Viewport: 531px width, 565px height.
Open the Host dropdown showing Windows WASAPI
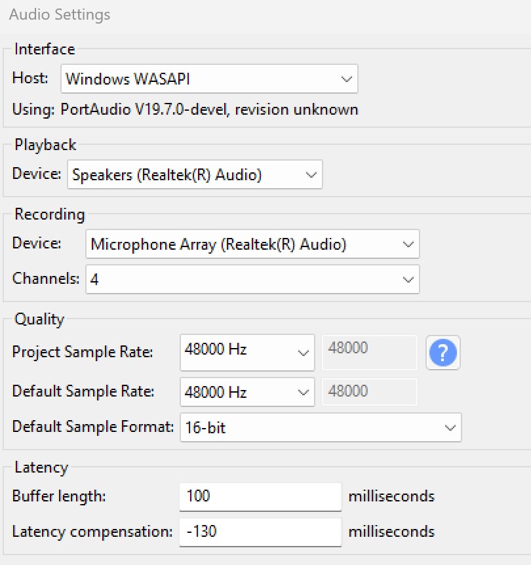tap(209, 79)
